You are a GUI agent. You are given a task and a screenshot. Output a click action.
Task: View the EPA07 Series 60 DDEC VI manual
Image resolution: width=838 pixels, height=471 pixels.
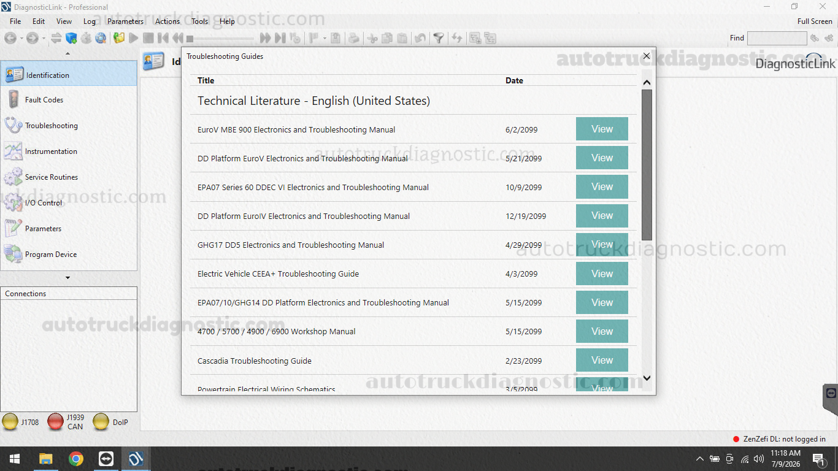point(602,186)
